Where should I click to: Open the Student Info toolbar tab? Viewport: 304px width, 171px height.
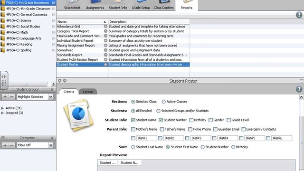click(118, 5)
